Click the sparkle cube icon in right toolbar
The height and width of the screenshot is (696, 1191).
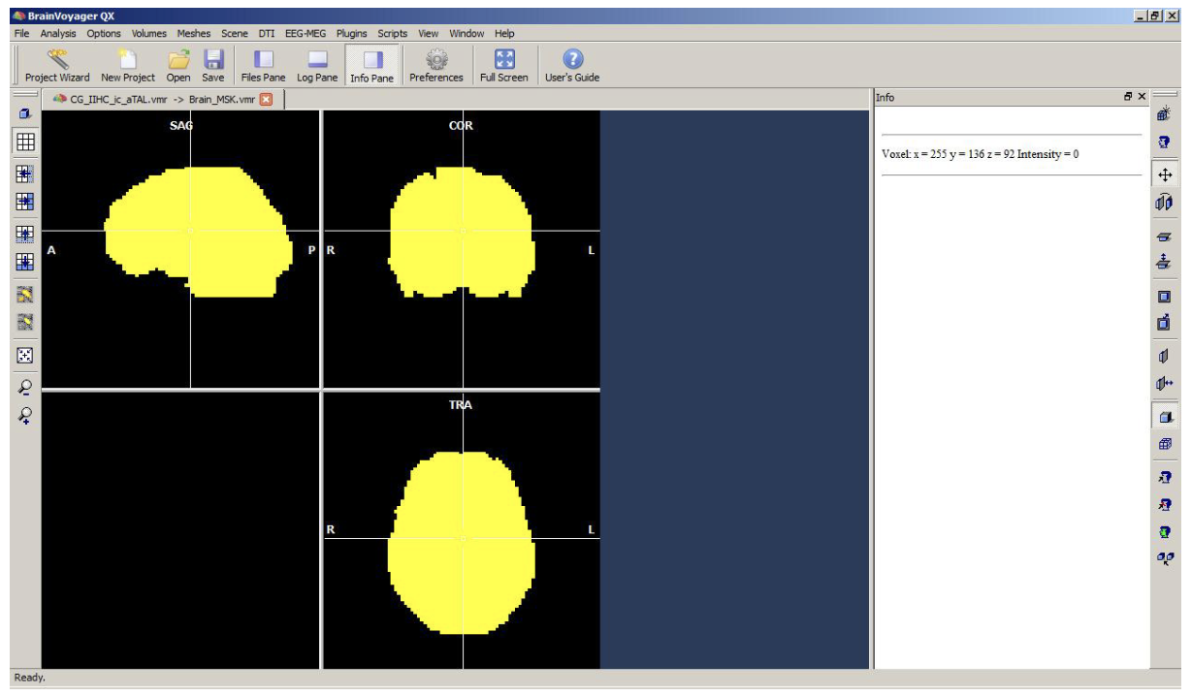[x=1165, y=114]
